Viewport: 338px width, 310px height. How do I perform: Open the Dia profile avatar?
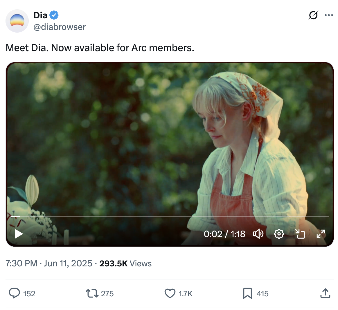[17, 21]
